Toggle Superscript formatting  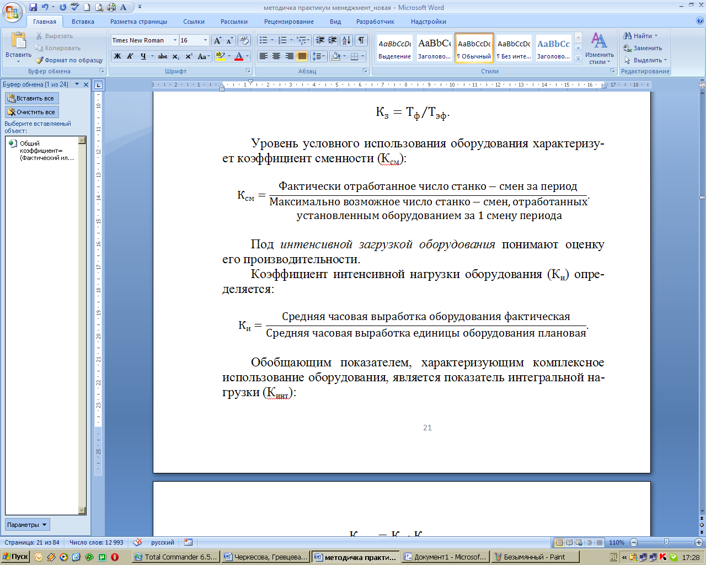[x=188, y=56]
